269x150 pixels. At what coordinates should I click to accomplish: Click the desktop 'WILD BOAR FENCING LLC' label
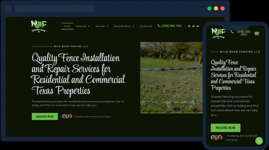(71, 46)
